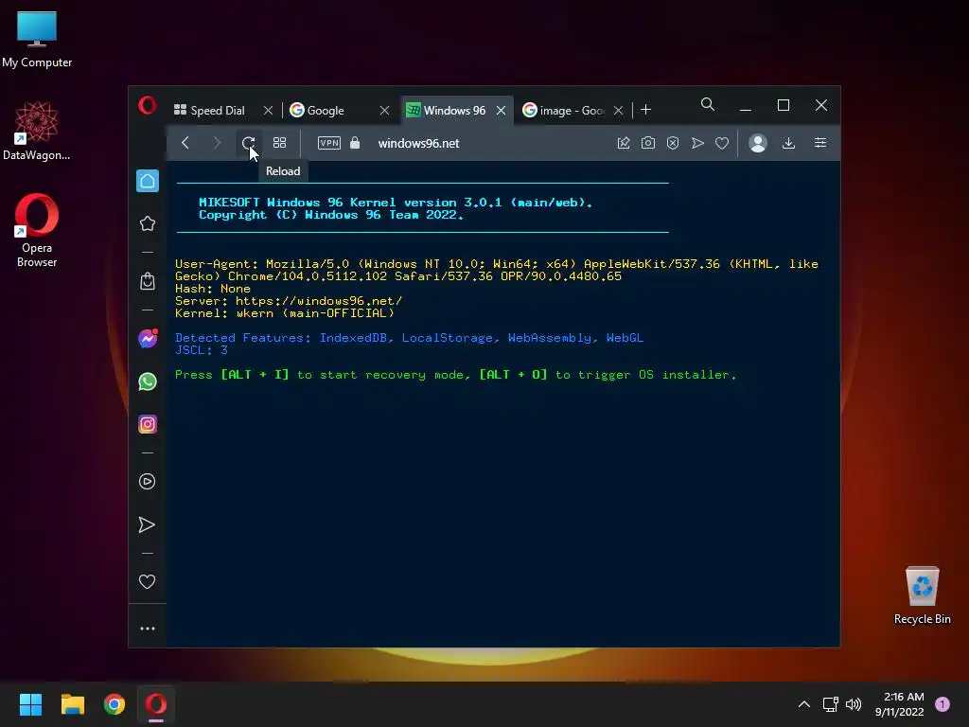Open the volume speaker tray icon
Viewport: 969px width, 727px height.
click(854, 704)
